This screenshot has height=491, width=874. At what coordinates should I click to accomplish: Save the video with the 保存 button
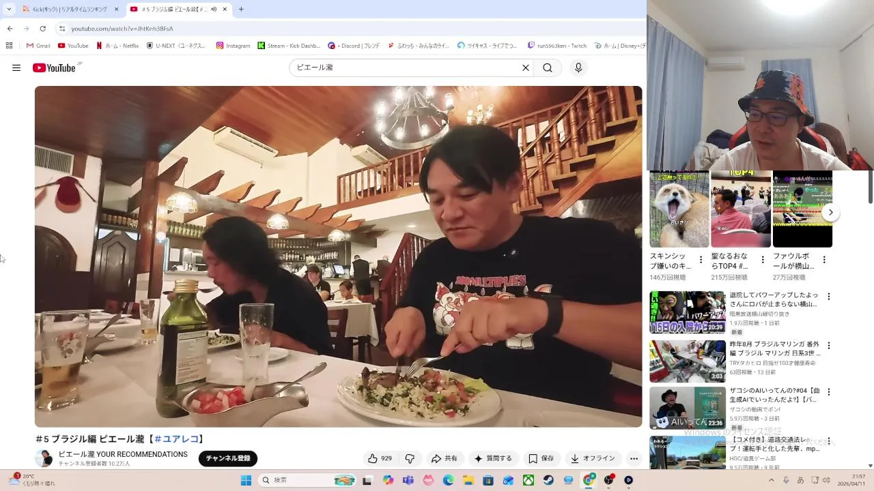[x=541, y=458]
